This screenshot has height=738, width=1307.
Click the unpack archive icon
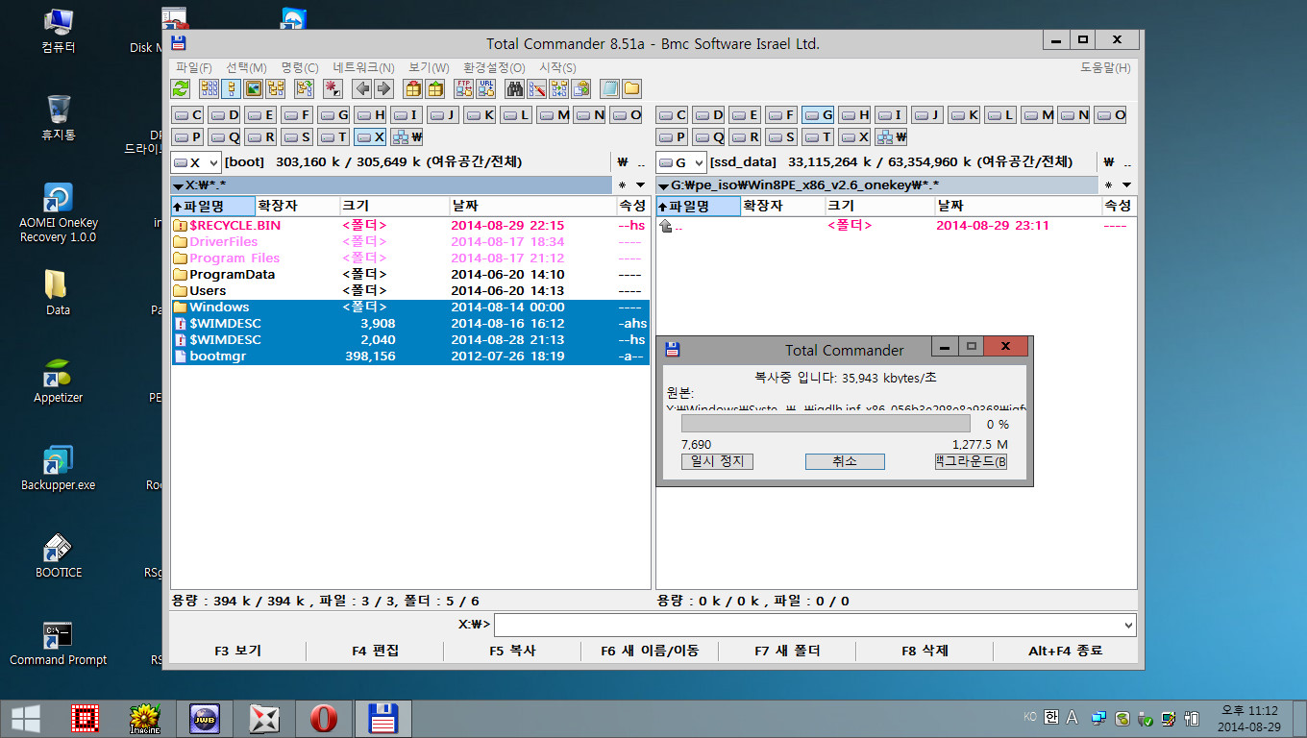point(434,89)
